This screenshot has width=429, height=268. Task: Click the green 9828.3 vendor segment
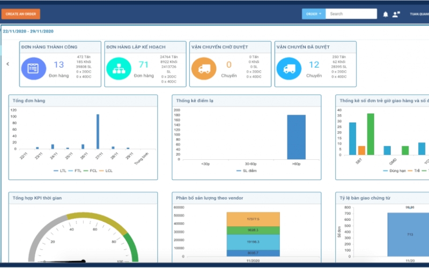coord(253,230)
